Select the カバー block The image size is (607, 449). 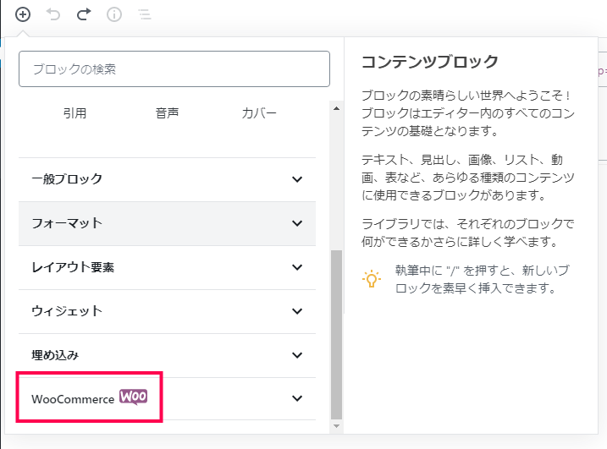click(259, 113)
